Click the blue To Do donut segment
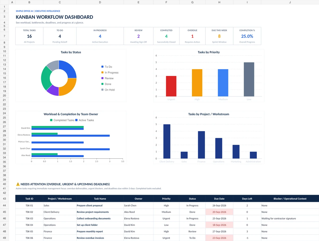Viewport: 319px width, 241px height. [x=69, y=68]
